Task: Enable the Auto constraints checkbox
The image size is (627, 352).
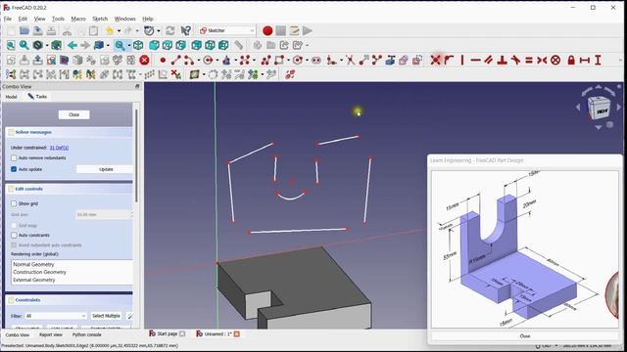Action: coord(14,235)
